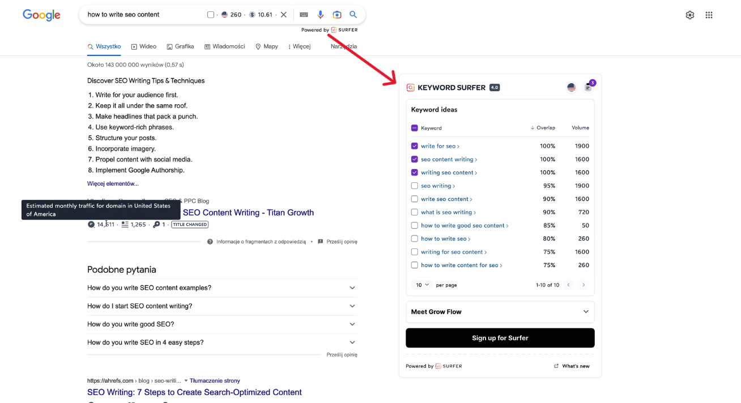Click Więcej elementów link
This screenshot has height=403, width=741.
[x=113, y=183]
